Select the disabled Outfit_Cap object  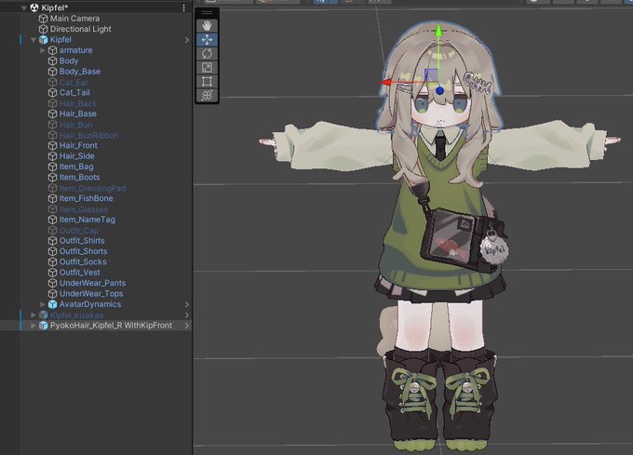[79, 231]
